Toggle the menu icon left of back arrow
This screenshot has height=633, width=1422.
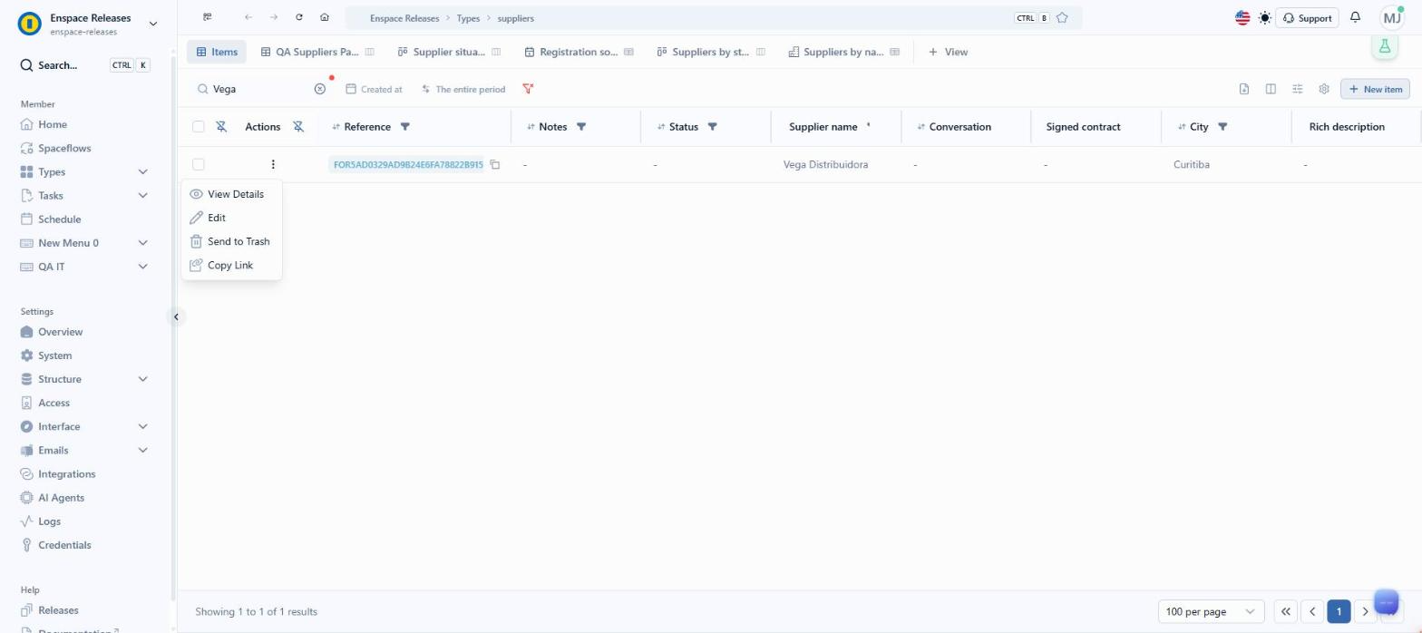pos(208,17)
